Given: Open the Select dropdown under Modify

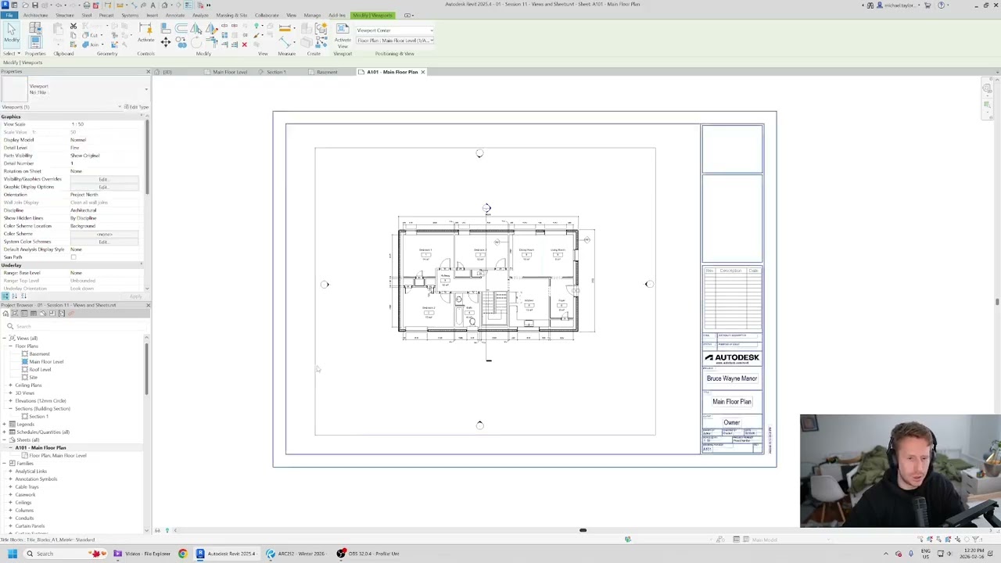Looking at the screenshot, I should [12, 53].
